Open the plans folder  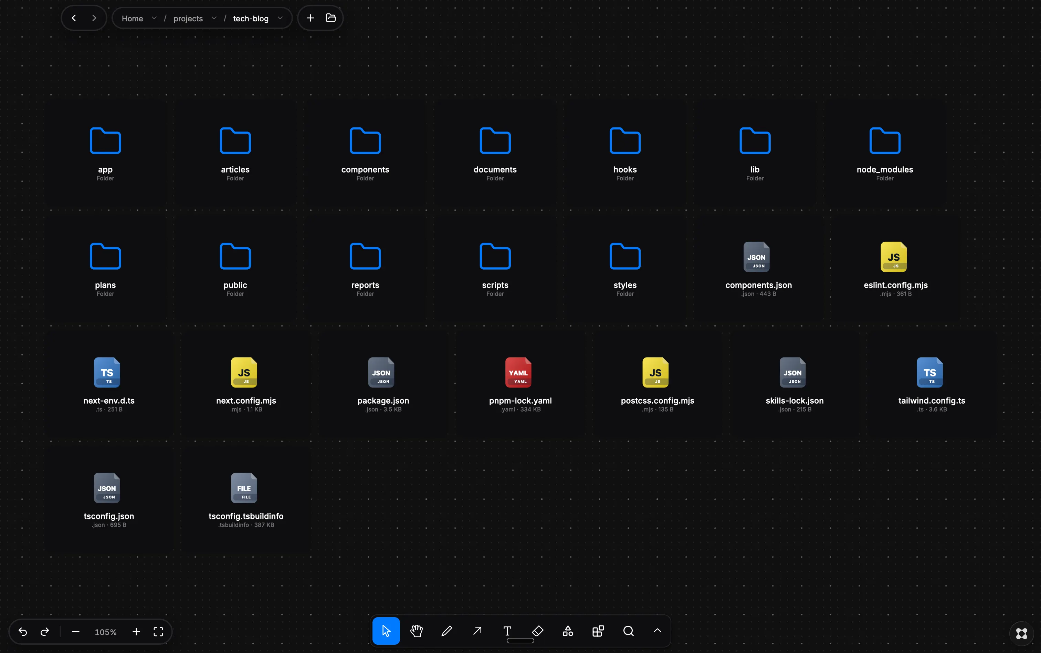click(105, 269)
